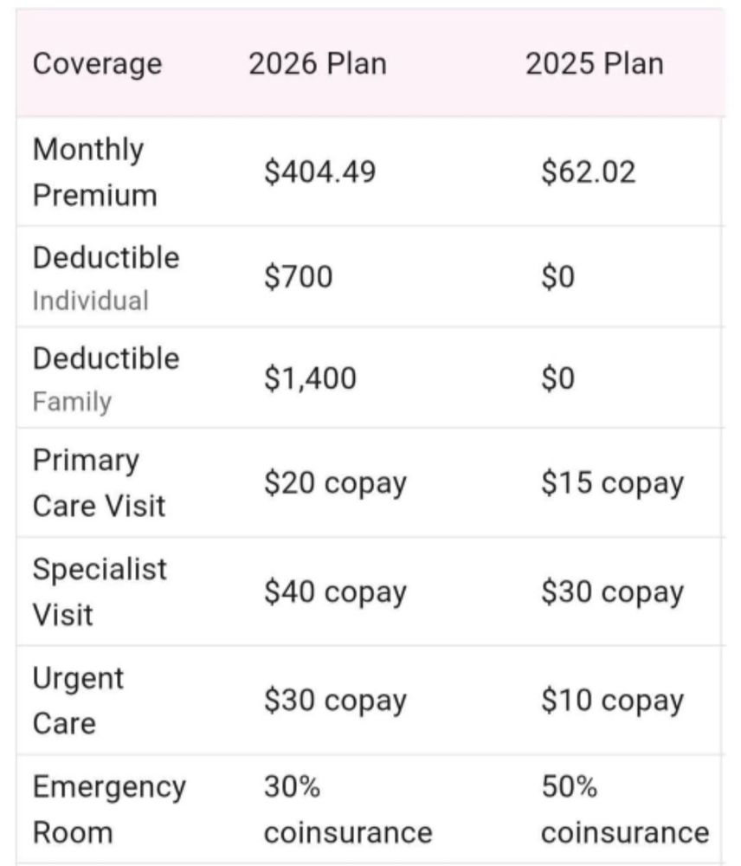Select the Monthly Premium row label
Image resolution: width=741 pixels, height=866 pixels.
click(x=95, y=171)
